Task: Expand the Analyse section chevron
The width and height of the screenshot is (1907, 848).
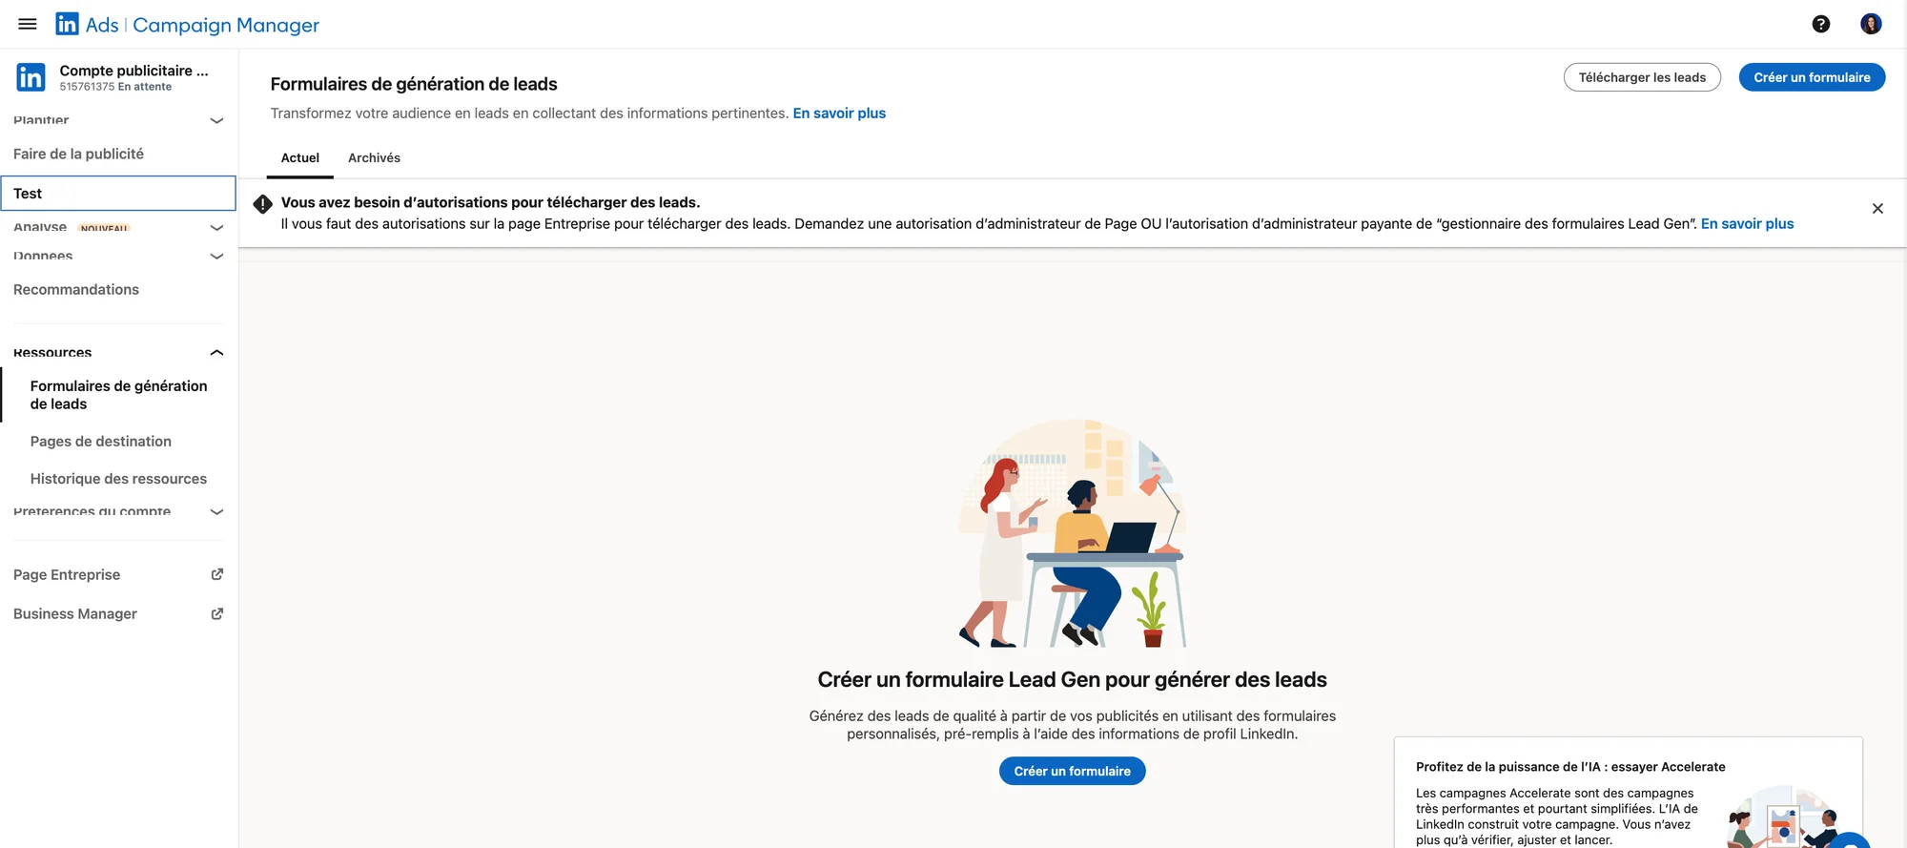Action: 216,227
